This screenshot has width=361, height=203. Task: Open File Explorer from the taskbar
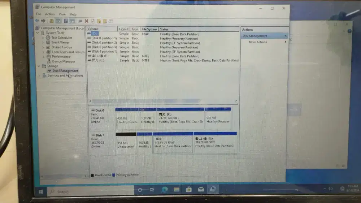point(177,190)
